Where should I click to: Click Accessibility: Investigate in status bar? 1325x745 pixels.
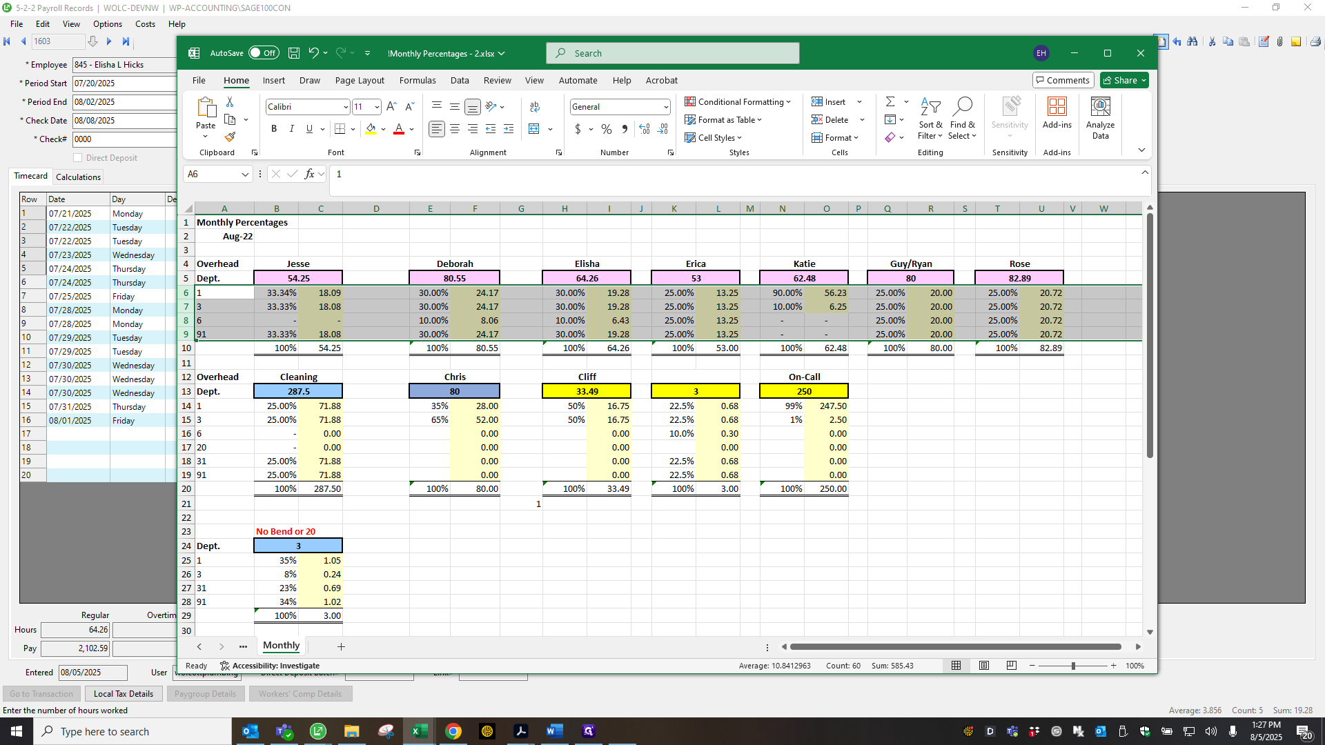pyautogui.click(x=270, y=666)
